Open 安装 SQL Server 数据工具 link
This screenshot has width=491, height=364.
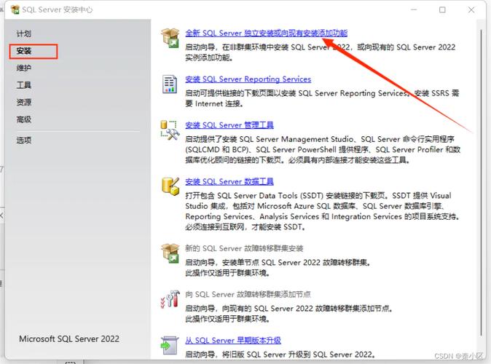(x=229, y=181)
